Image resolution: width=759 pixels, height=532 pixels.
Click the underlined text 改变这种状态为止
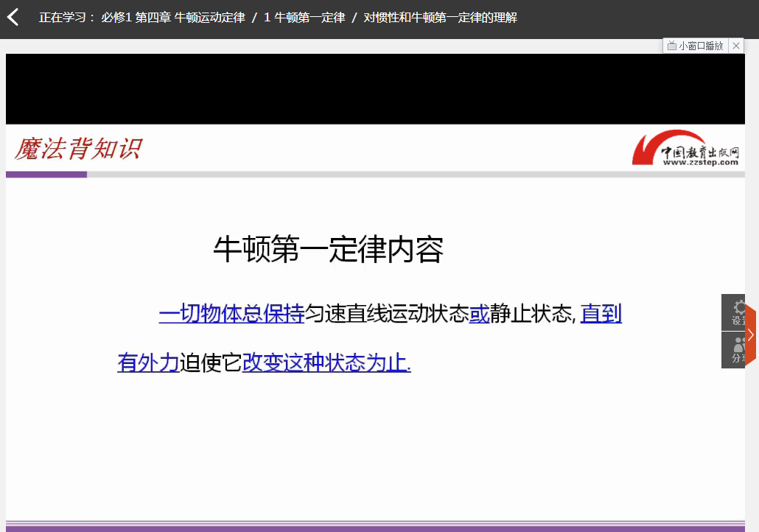pyautogui.click(x=324, y=363)
